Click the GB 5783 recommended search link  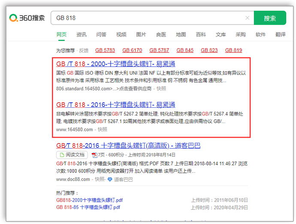[x=105, y=50]
